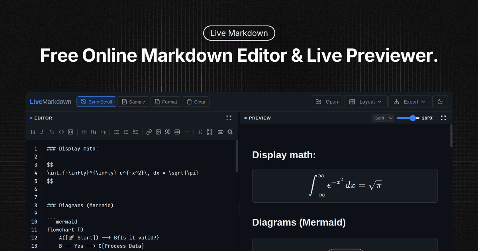Viewport: 478px width, 251px height.
Task: Insert a table
Action: coord(177,132)
